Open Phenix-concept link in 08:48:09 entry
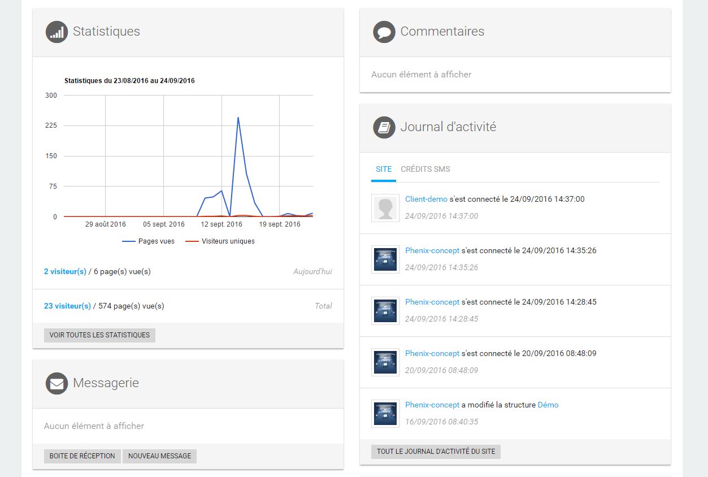 (x=432, y=353)
